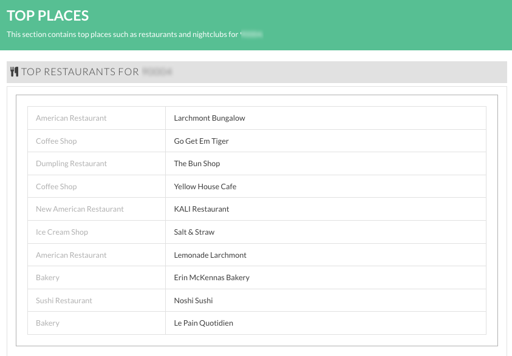This screenshot has width=512, height=356.
Task: Click The Bun Shop name
Action: click(x=197, y=164)
